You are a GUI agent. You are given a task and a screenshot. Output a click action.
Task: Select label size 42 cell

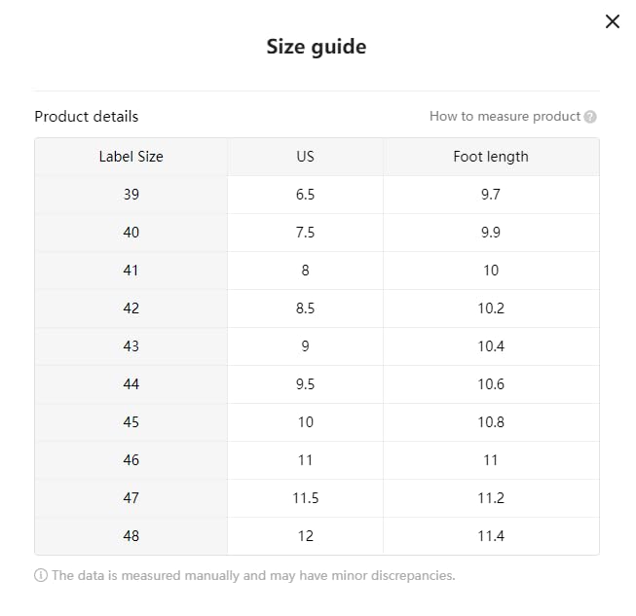(131, 308)
